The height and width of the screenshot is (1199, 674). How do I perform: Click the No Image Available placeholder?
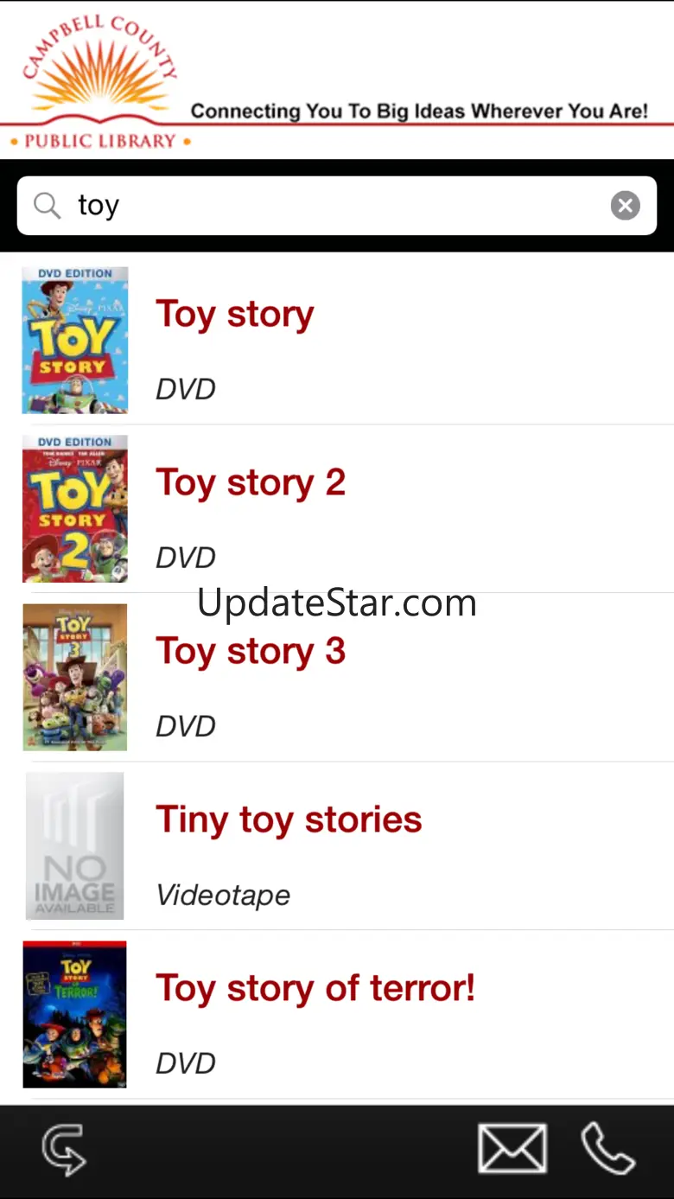click(75, 845)
